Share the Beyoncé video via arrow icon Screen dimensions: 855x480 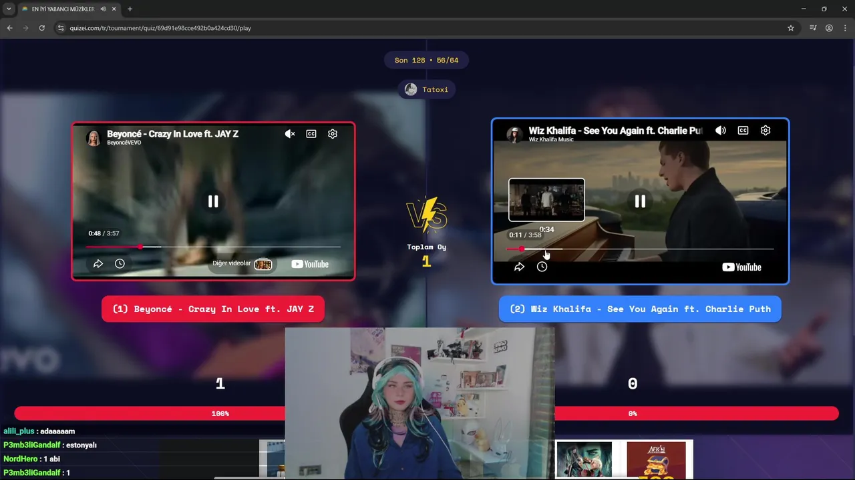tap(98, 264)
